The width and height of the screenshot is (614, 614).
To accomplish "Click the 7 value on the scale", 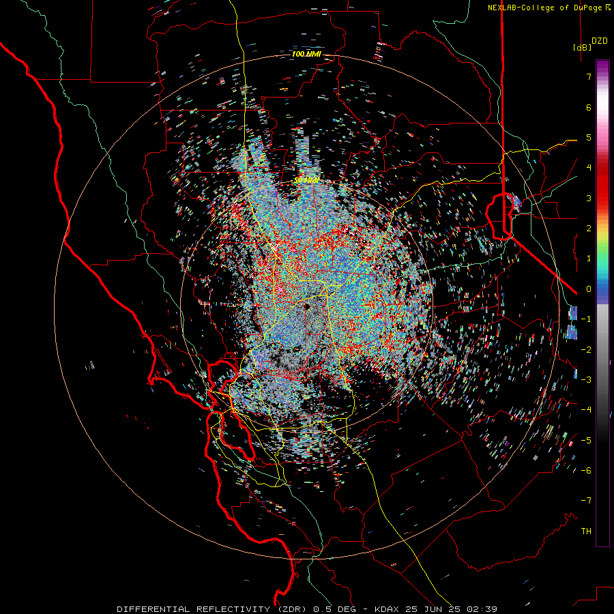I will (x=589, y=76).
